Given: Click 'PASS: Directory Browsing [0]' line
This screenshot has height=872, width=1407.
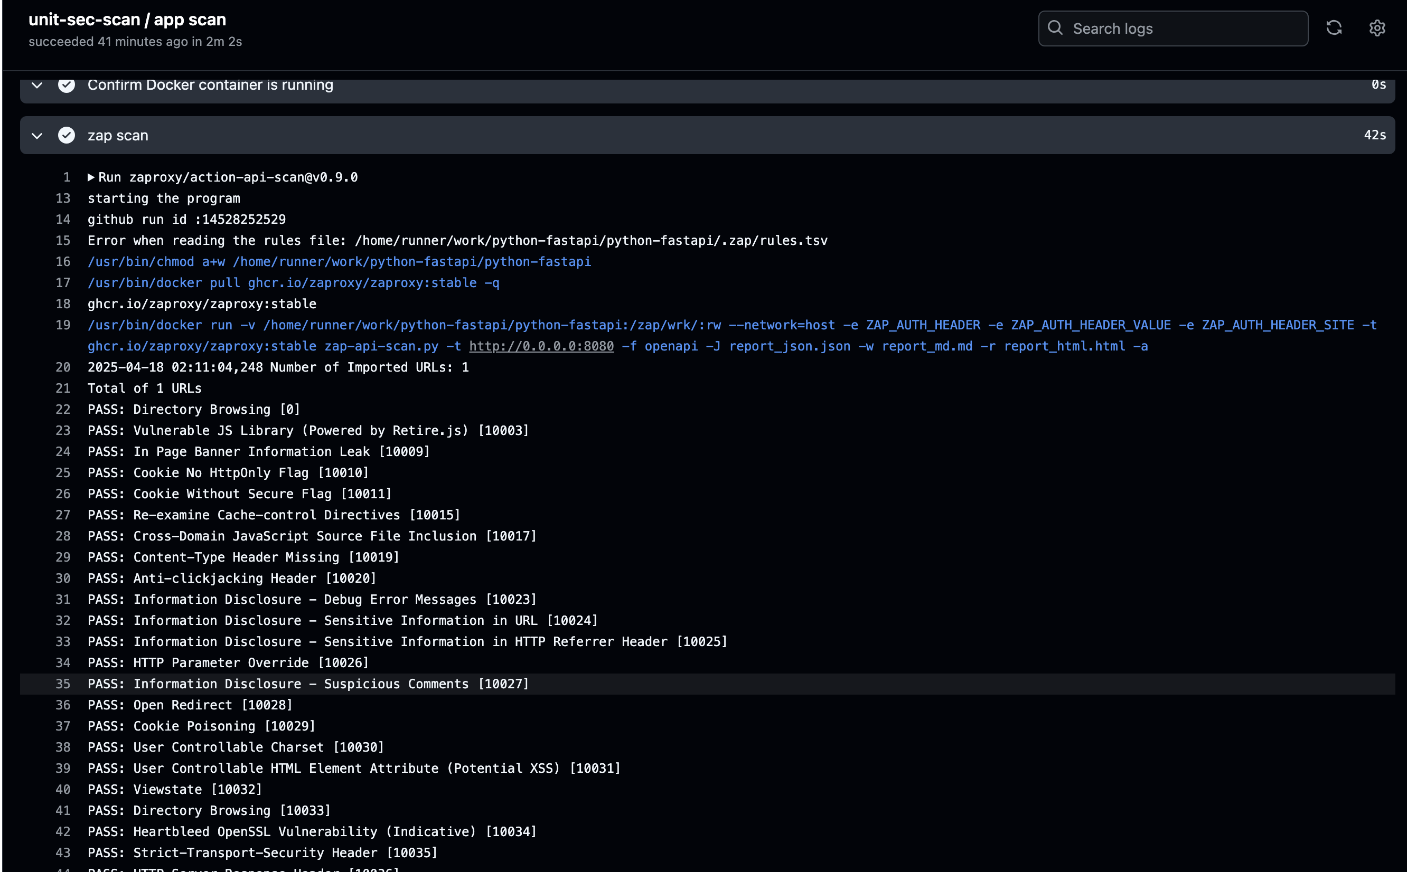Looking at the screenshot, I should pyautogui.click(x=194, y=410).
